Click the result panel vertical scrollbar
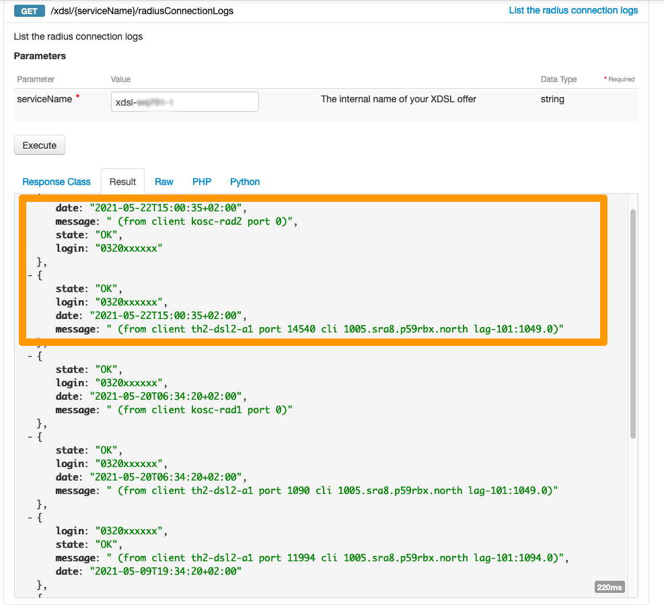This screenshot has width=664, height=605. click(x=632, y=323)
